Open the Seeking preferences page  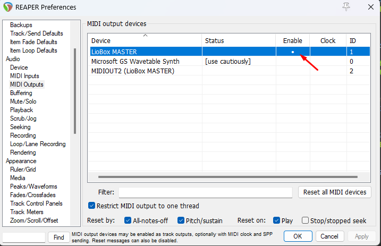click(20, 127)
